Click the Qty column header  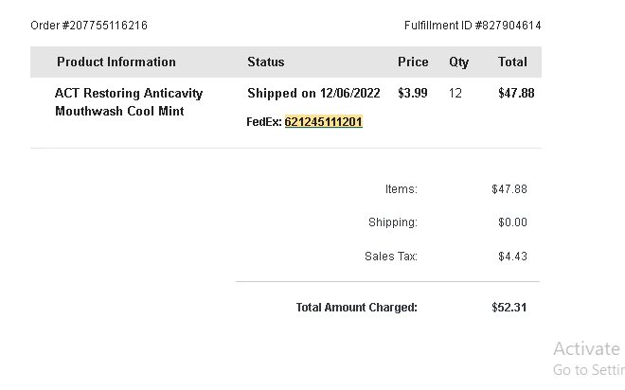click(x=458, y=62)
